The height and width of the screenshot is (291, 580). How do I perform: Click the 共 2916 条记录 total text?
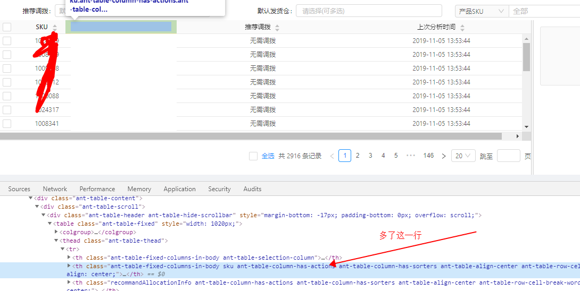[x=300, y=156]
